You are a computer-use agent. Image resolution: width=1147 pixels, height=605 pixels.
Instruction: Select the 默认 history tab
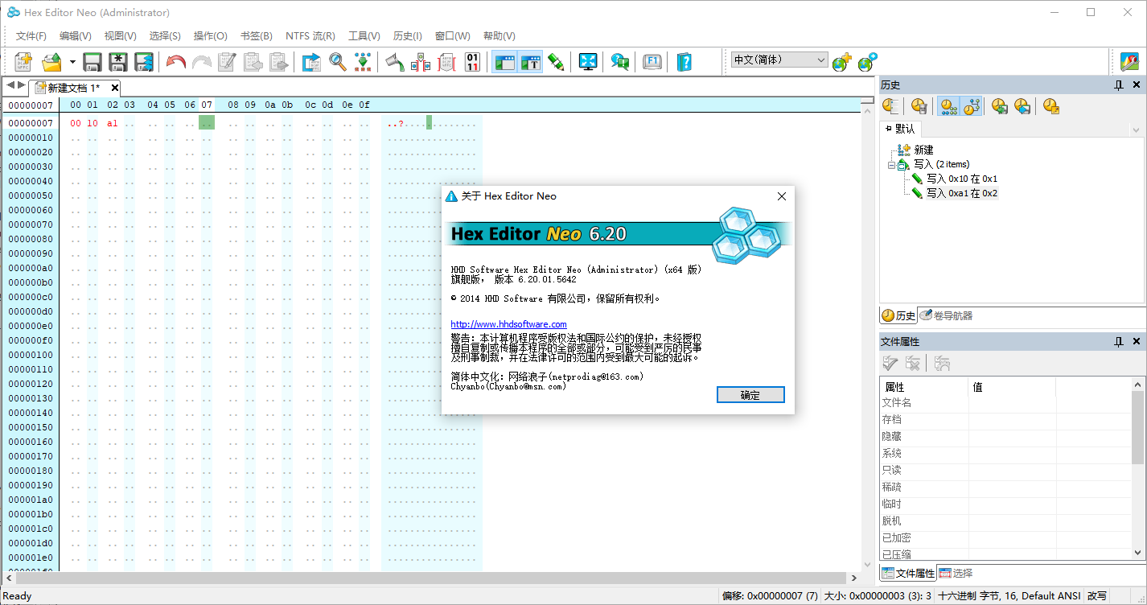900,129
